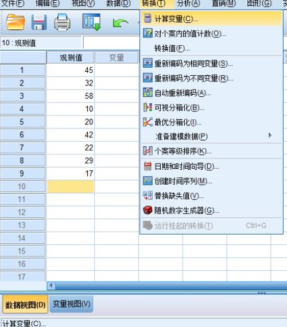Viewport: 287px width, 327px height.
Task: Open the 文件(F) menu
Action: click(x=13, y=3)
